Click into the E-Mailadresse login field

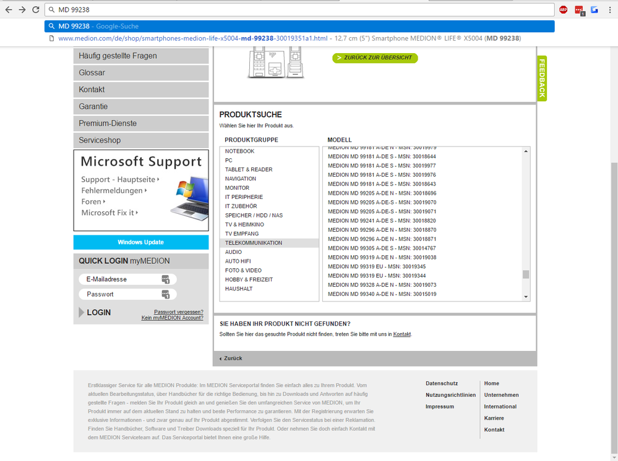121,279
